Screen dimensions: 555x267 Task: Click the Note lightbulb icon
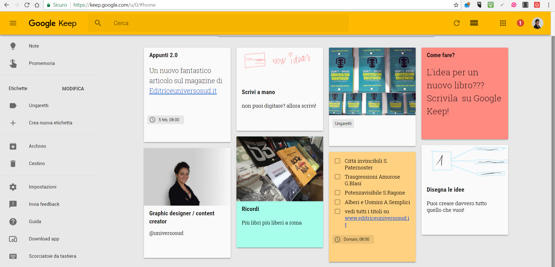pyautogui.click(x=13, y=46)
